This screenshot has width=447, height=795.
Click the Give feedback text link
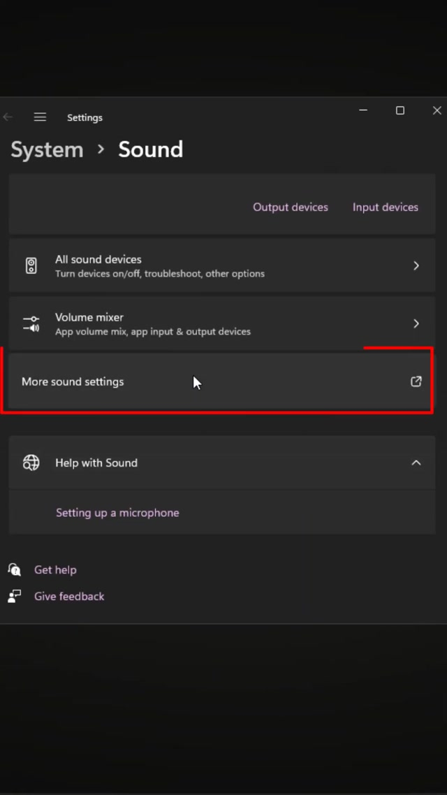tap(69, 597)
